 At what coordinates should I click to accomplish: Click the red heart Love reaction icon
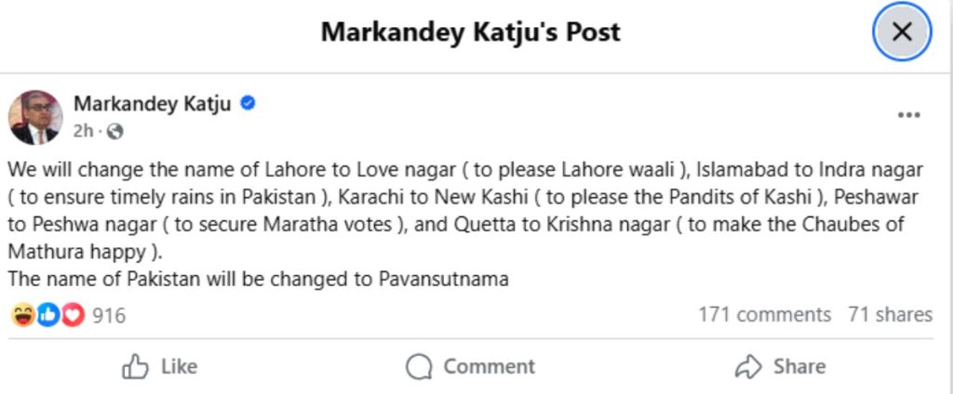[73, 315]
